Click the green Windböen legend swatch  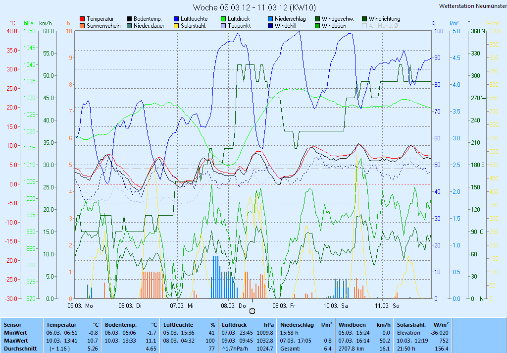click(317, 26)
